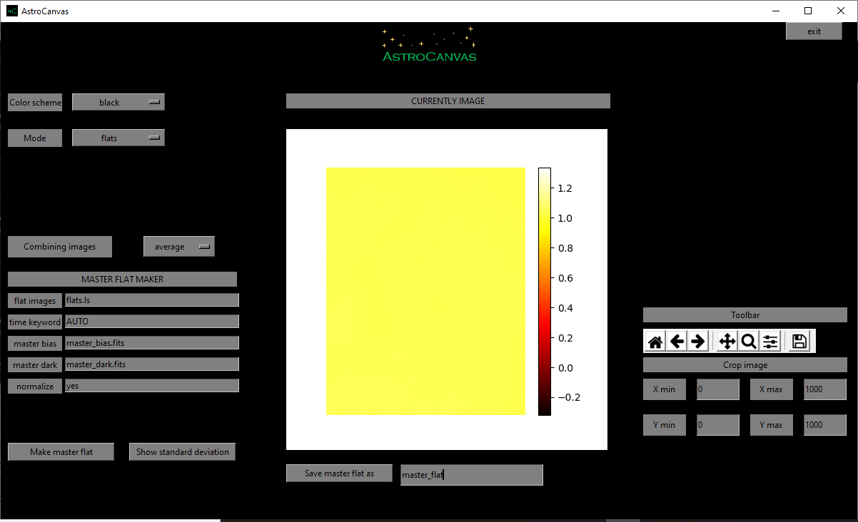Click the Mode label button
858x522 pixels.
coord(35,138)
